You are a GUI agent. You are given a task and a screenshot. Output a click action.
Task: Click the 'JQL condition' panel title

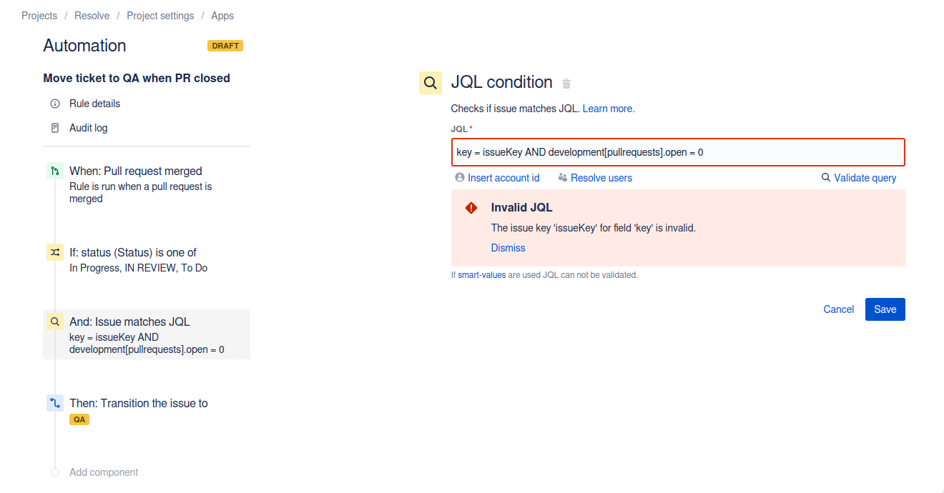coord(502,82)
